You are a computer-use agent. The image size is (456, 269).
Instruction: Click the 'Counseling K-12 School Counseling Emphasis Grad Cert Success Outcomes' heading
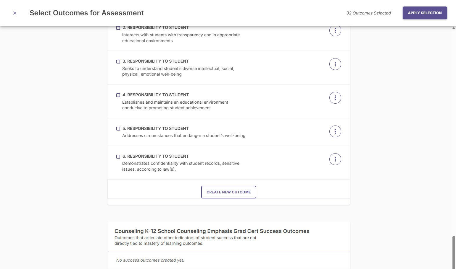tap(212, 231)
